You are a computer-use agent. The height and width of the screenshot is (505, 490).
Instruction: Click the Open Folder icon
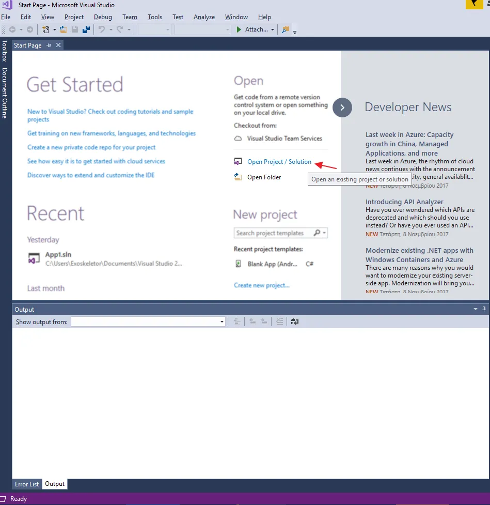pos(238,177)
